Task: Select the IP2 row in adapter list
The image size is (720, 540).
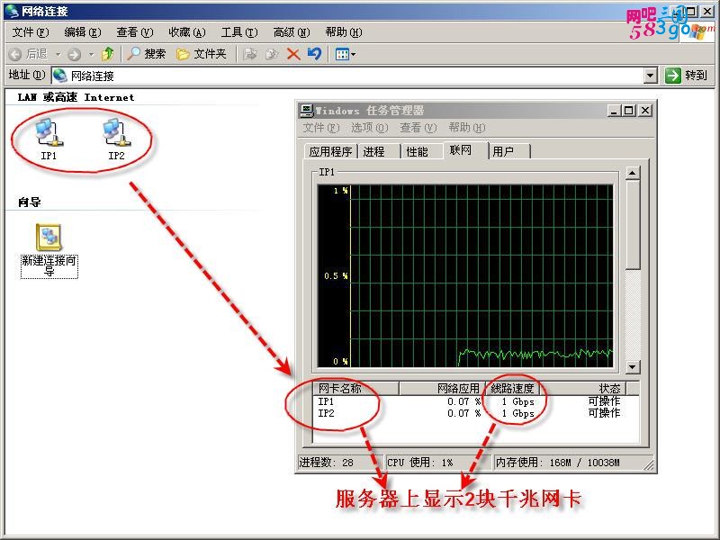Action: (476, 413)
